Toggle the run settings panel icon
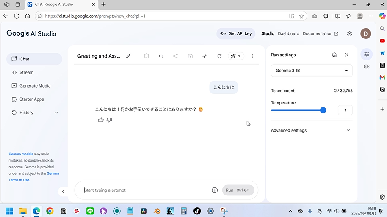 [367, 54]
